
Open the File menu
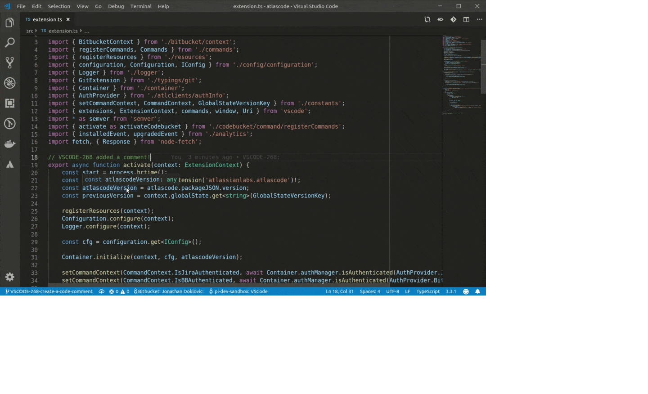[x=21, y=6]
